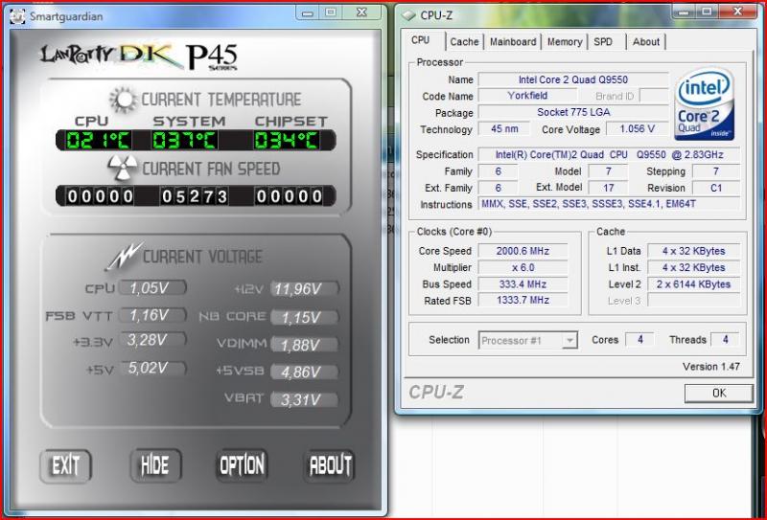Click the Version 1.47 label

[x=710, y=367]
